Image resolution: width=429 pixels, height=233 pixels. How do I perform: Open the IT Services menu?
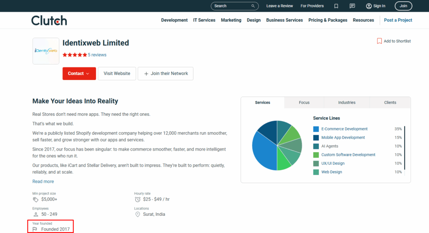point(204,20)
